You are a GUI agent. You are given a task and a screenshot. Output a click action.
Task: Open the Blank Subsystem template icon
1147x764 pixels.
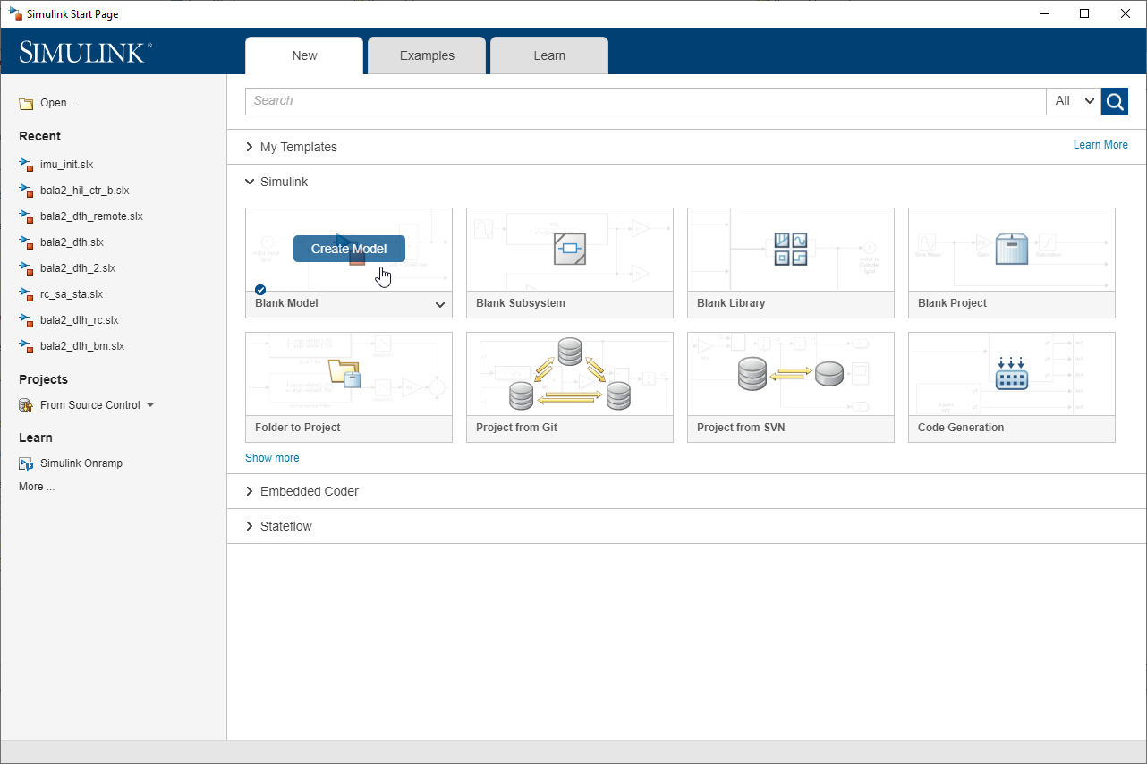(569, 249)
